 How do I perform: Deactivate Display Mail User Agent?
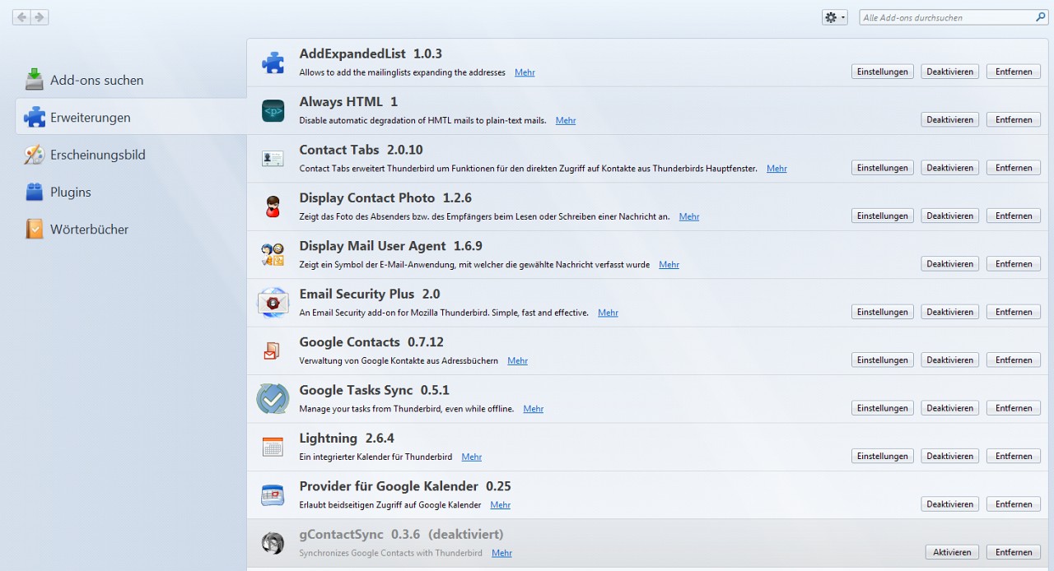(x=949, y=264)
